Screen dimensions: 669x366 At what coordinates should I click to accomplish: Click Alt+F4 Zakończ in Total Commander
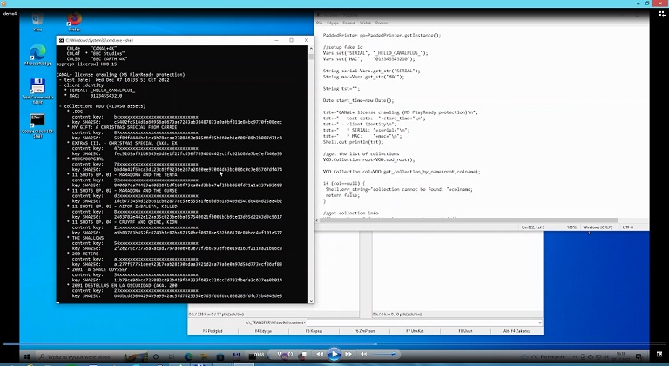pyautogui.click(x=517, y=331)
